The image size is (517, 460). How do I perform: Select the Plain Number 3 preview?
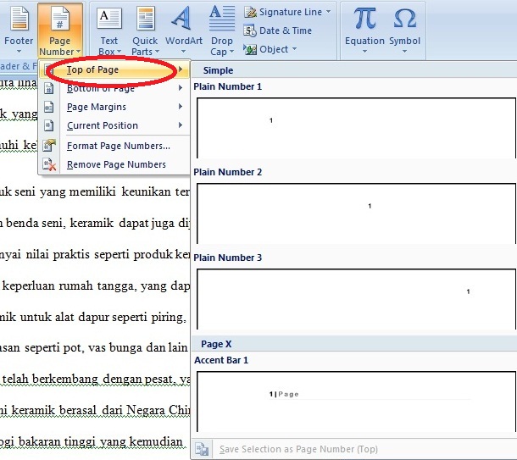click(356, 299)
